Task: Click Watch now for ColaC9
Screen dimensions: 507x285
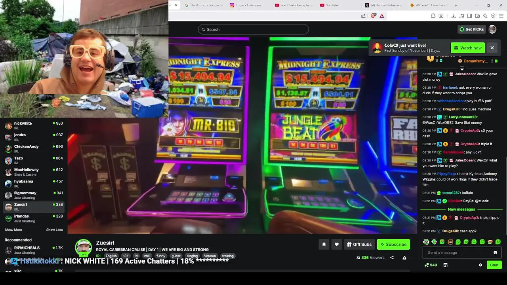Action: click(468, 48)
